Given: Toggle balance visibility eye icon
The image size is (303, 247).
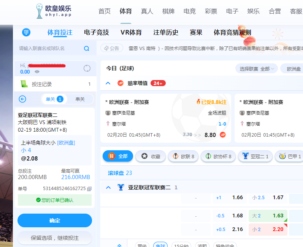Looking at the screenshot, I should [x=37, y=72].
